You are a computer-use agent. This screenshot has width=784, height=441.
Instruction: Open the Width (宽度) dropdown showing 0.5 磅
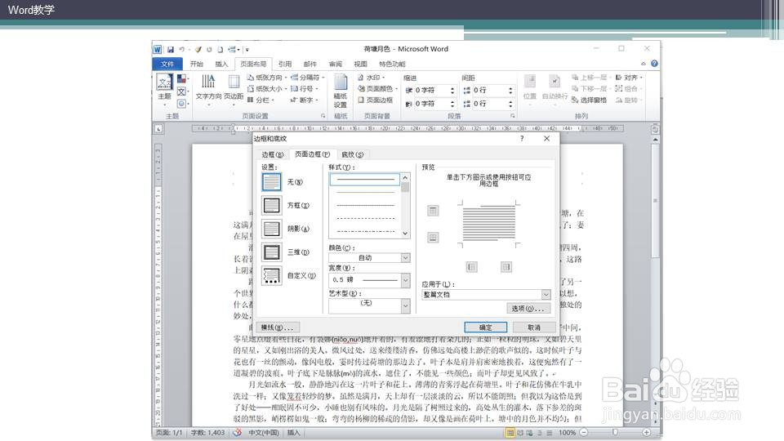tap(369, 280)
